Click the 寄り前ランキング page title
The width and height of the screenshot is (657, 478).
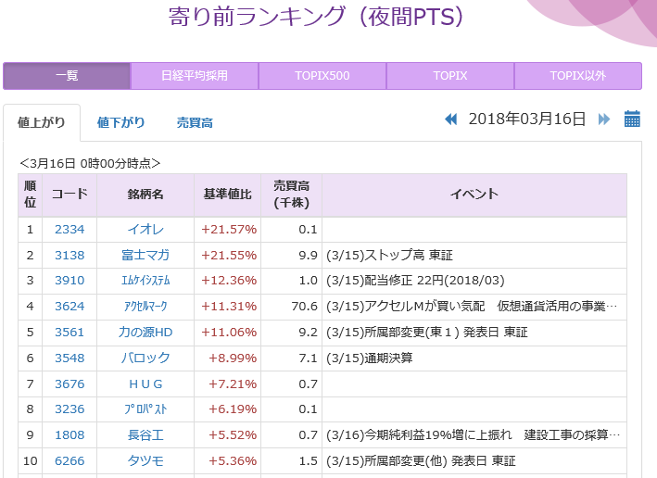tap(316, 17)
